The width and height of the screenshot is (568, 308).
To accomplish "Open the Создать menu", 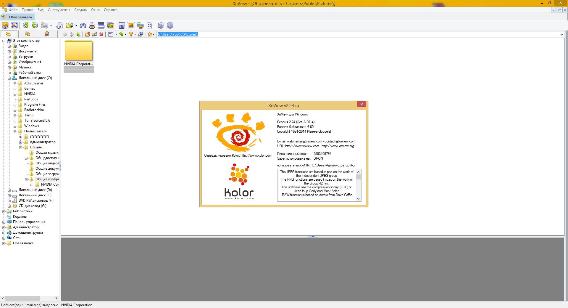I will [x=80, y=10].
